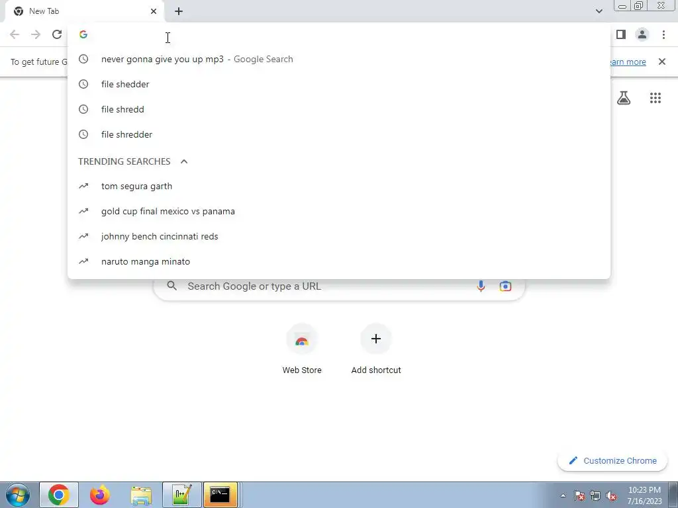Image resolution: width=678 pixels, height=508 pixels.
Task: Follow the Learn more link
Action: point(628,62)
